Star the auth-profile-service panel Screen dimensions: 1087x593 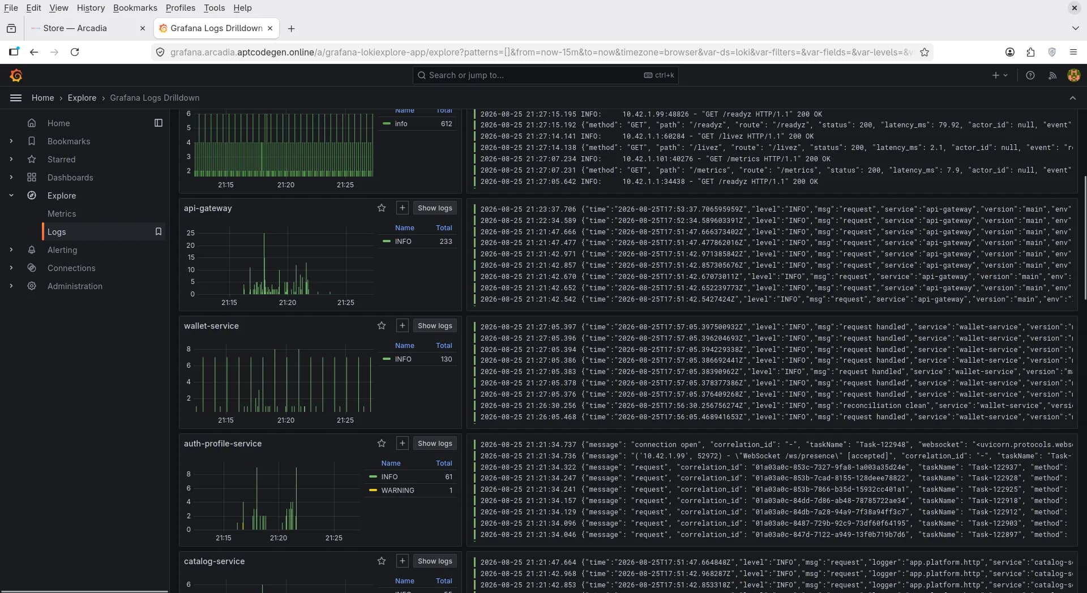[382, 444]
